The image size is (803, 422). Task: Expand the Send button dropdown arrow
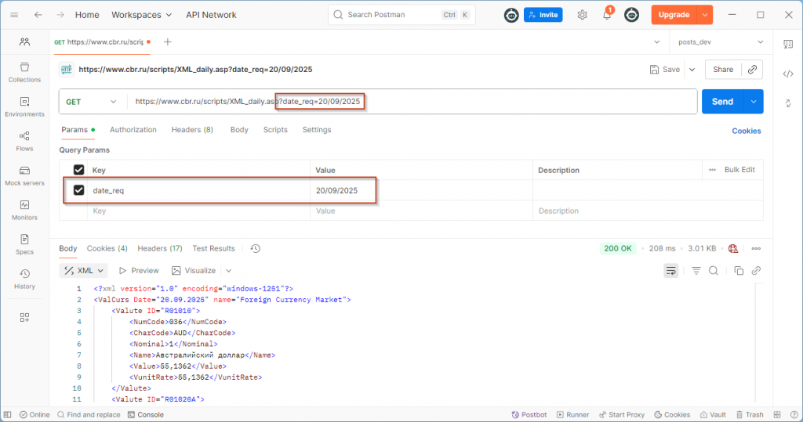(x=754, y=102)
